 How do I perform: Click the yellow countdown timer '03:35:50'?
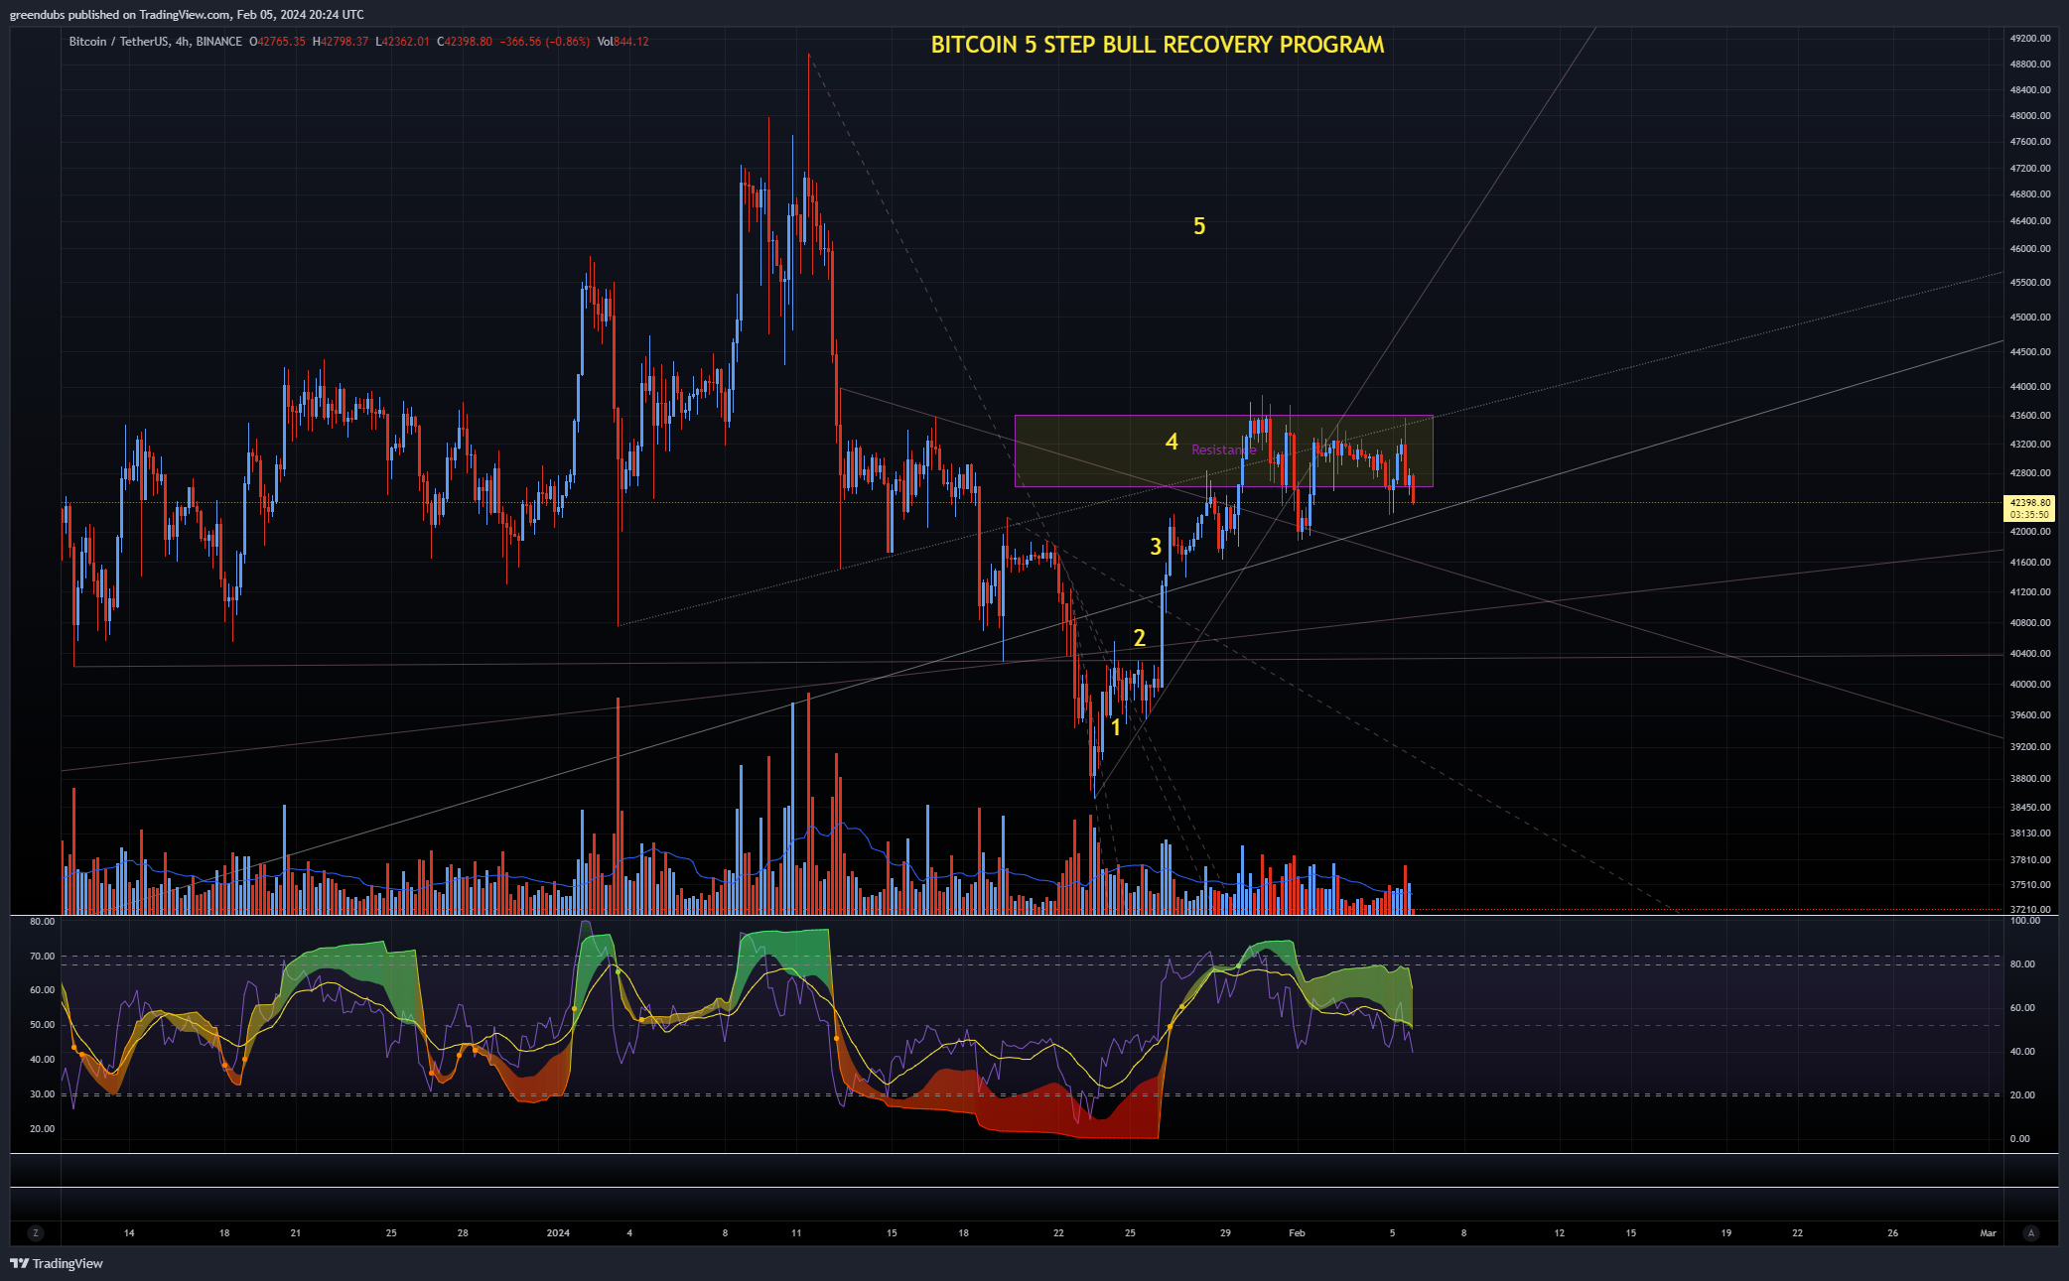tap(2030, 515)
